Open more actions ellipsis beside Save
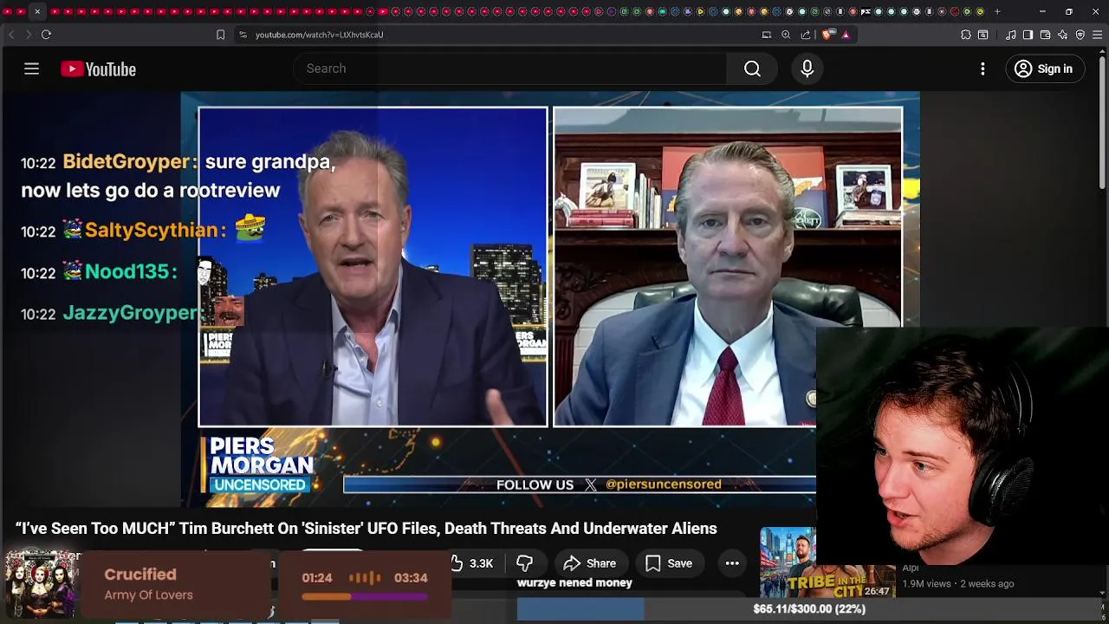The image size is (1109, 624). 732,563
